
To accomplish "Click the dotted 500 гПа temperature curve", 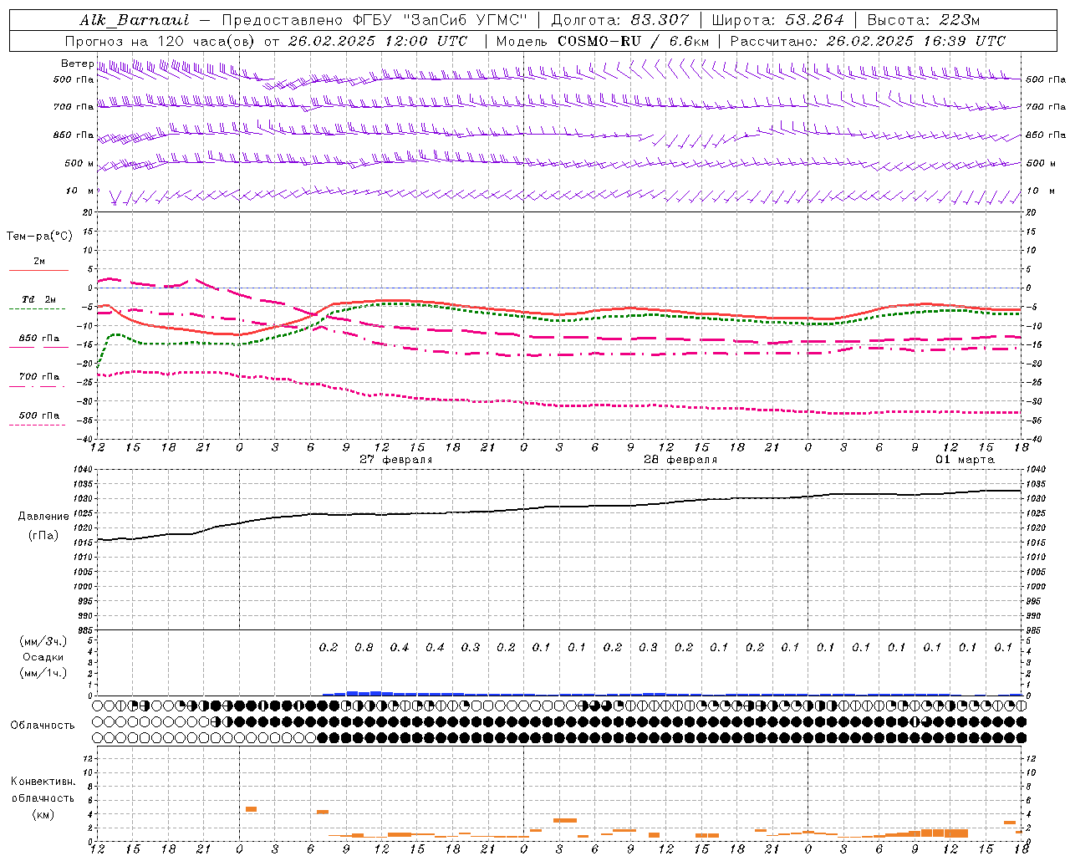I will pos(559,405).
